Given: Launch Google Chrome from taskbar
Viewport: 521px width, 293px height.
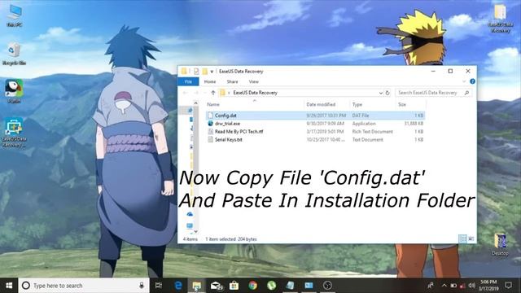Looking at the screenshot, I should coord(253,286).
